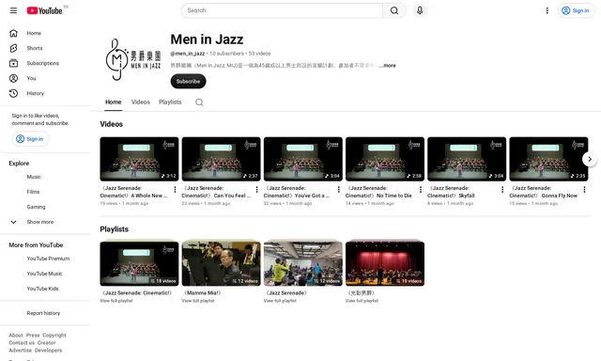Viewport: 601px width, 361px height.
Task: Start voice search with microphone
Action: [x=420, y=10]
